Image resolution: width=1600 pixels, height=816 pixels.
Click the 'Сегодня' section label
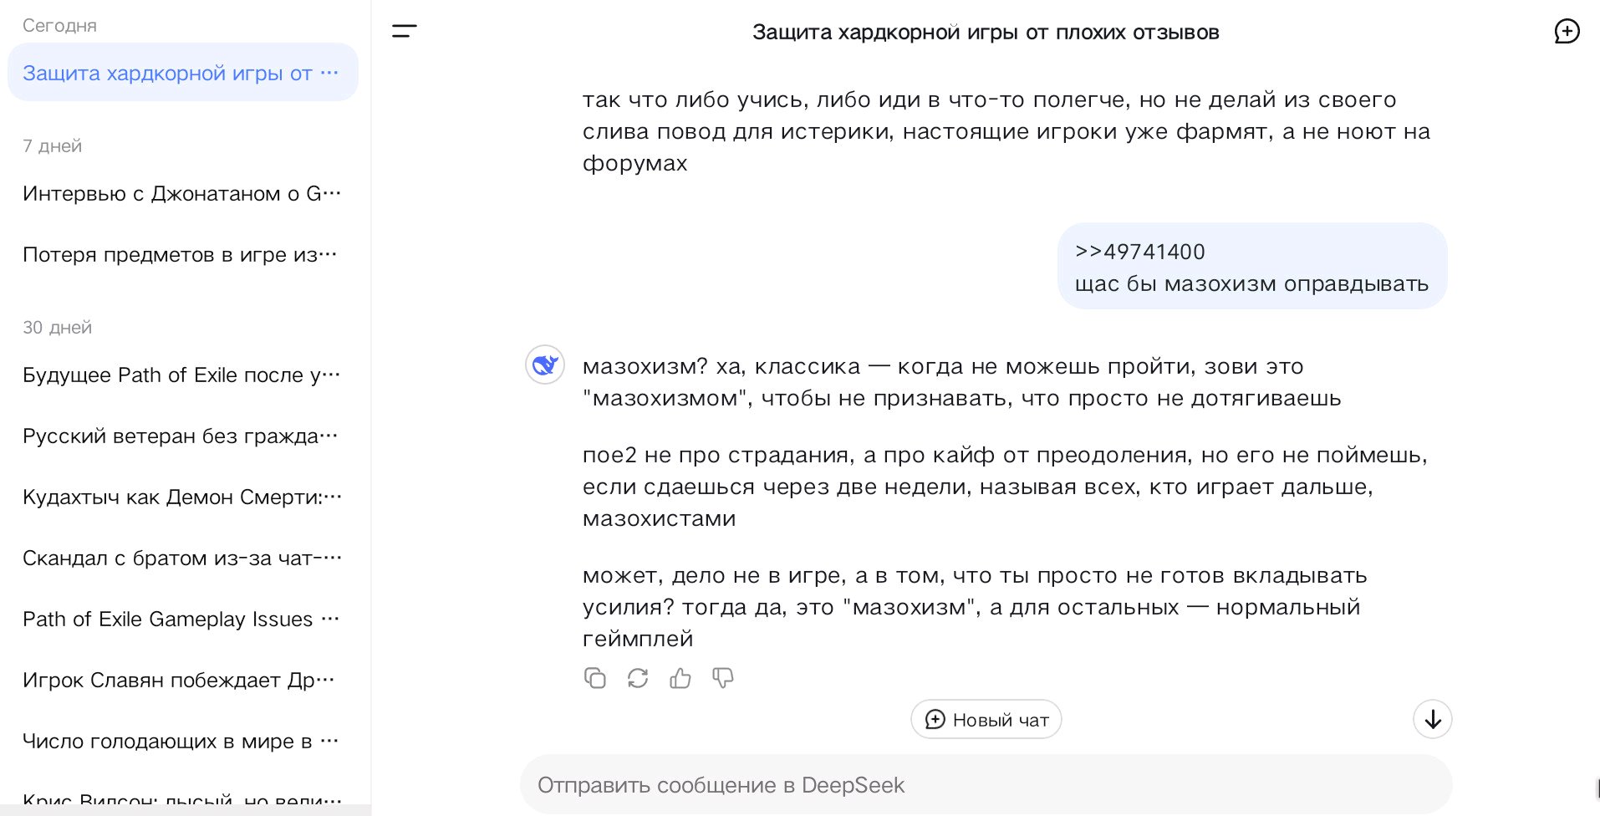(59, 26)
